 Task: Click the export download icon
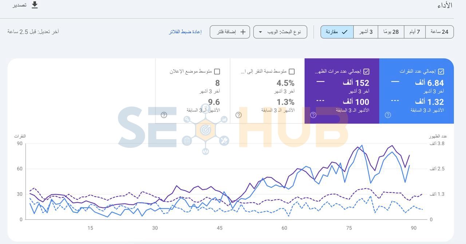point(35,5)
